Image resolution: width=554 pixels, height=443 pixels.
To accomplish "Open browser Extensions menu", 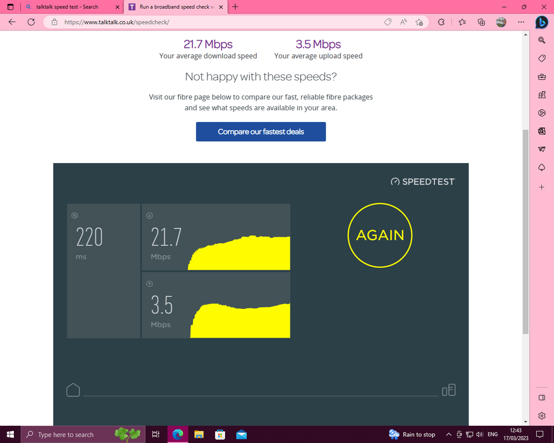I will click(x=441, y=22).
